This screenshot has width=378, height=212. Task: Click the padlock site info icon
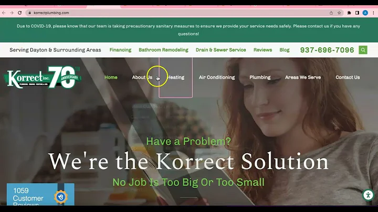coord(29,13)
